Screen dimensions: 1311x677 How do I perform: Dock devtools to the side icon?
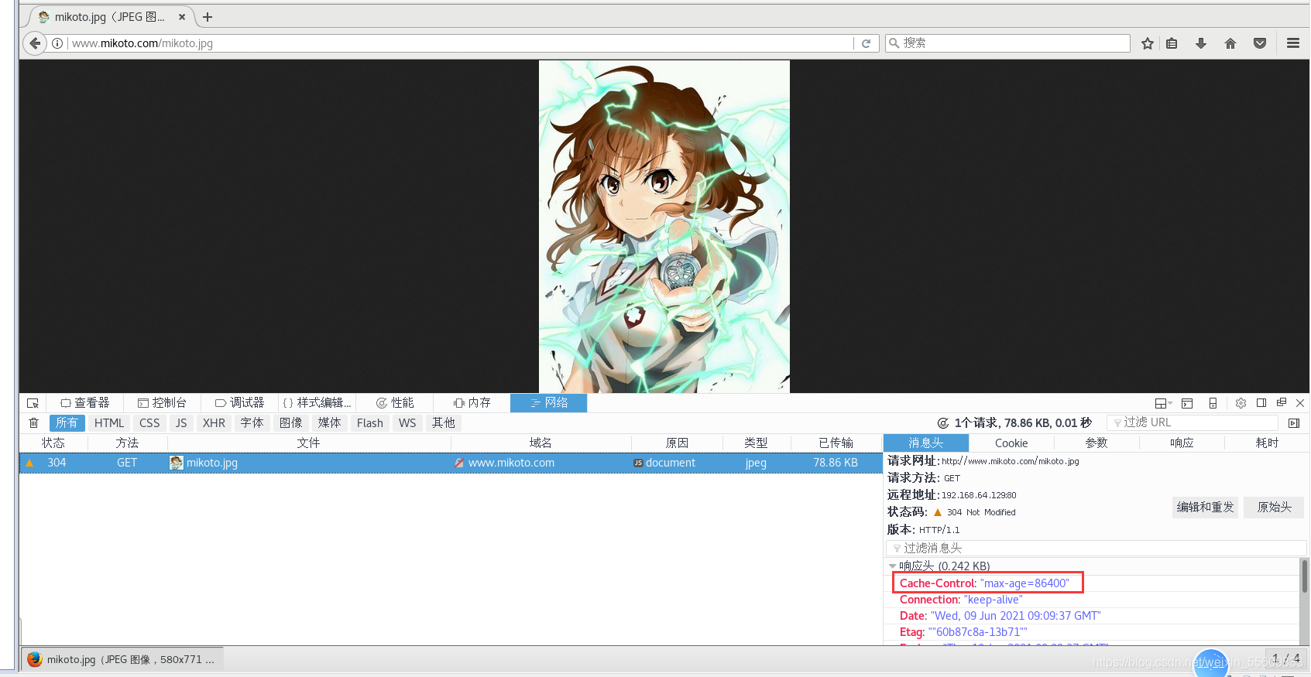(x=1261, y=403)
